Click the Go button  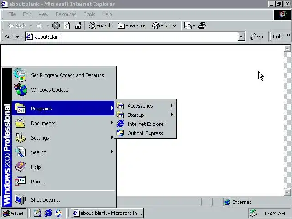click(x=257, y=36)
